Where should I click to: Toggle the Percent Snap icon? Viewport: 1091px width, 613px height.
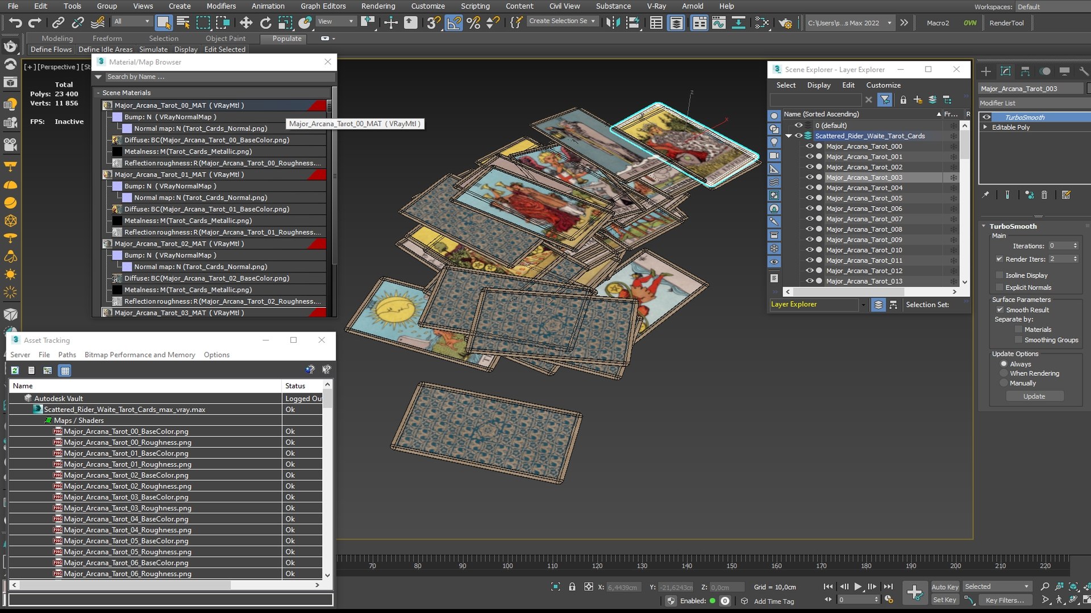point(473,23)
